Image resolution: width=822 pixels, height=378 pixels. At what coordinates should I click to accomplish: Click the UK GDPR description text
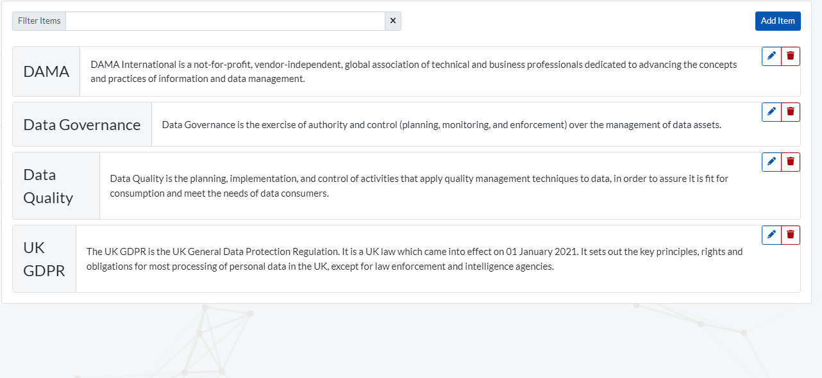pyautogui.click(x=414, y=259)
